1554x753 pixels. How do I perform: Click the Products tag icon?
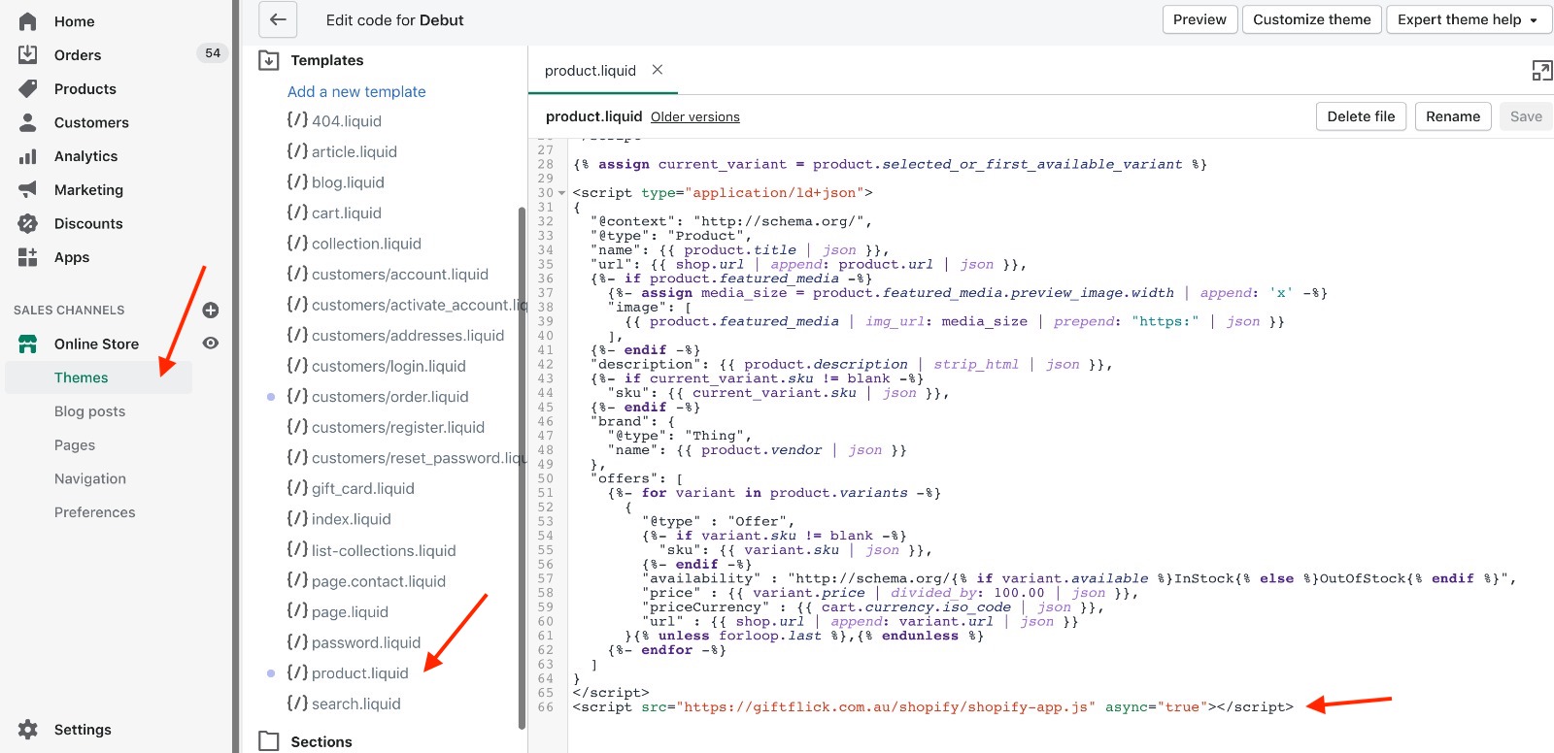click(x=28, y=88)
